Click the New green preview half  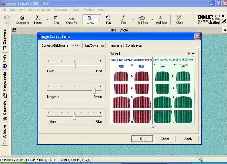[174, 90]
